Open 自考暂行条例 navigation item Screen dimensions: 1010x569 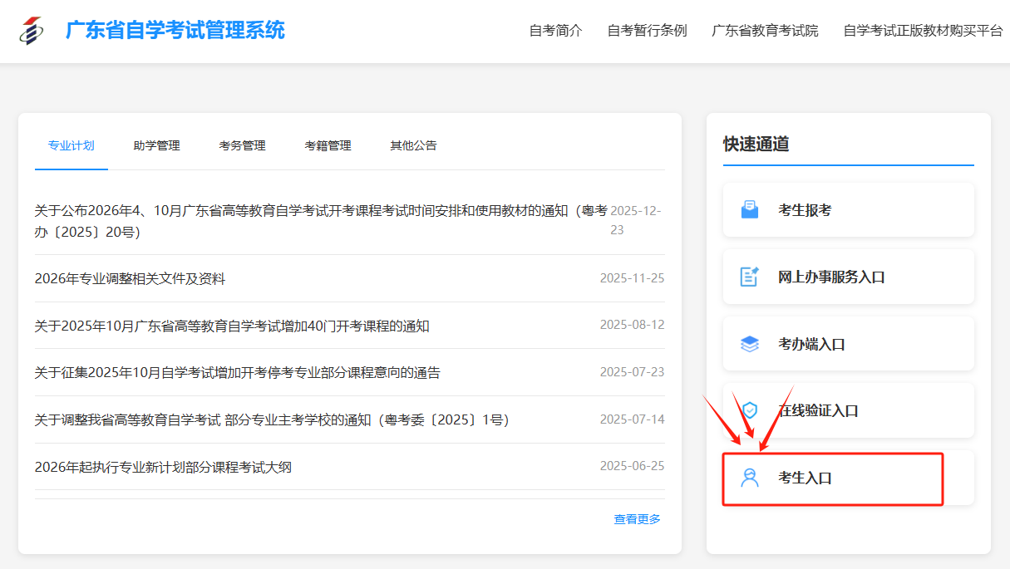647,31
